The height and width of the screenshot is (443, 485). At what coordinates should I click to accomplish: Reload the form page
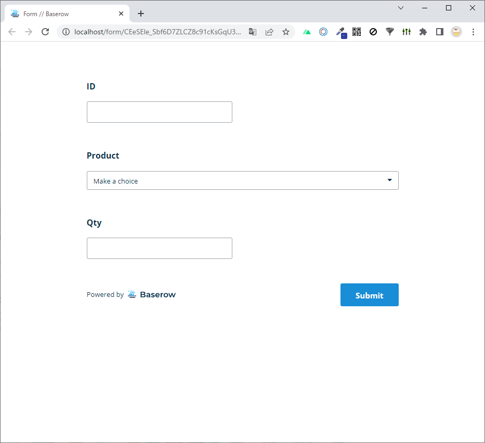[x=45, y=32]
